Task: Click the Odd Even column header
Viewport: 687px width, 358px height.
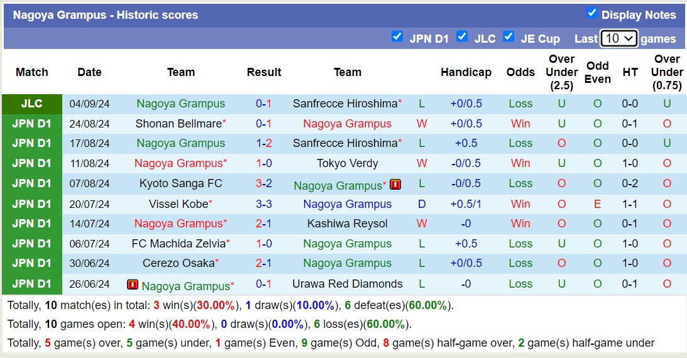Action: [x=597, y=72]
